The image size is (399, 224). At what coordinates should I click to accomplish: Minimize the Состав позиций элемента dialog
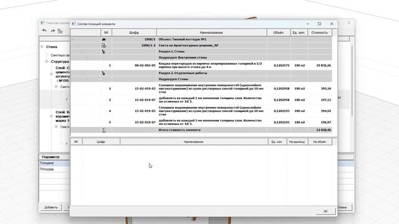[308, 24]
